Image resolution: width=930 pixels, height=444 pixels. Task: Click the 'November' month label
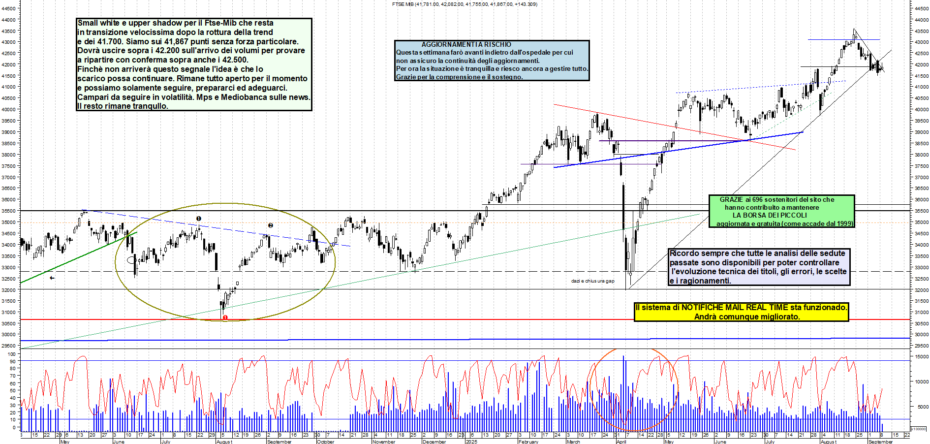pyautogui.click(x=384, y=442)
